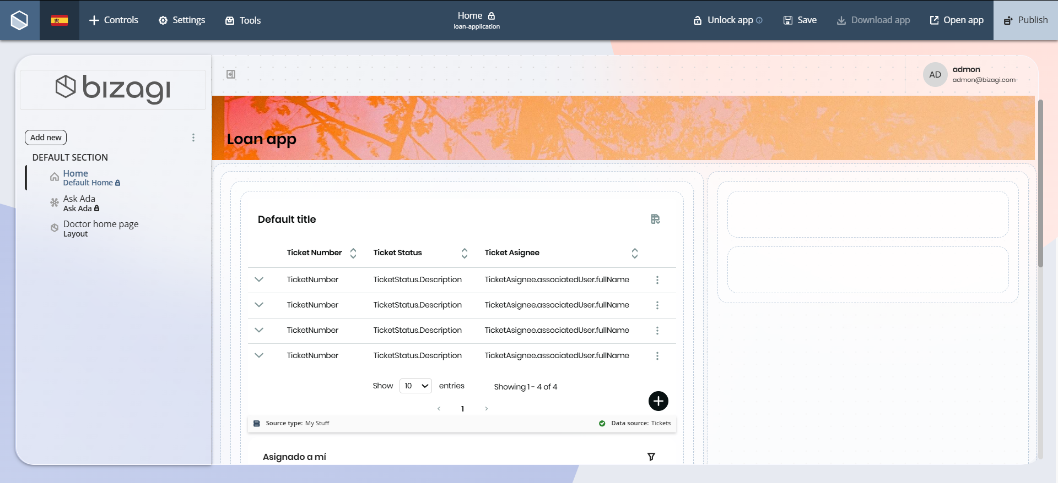Switch language via Spanish flag icon

coord(60,20)
